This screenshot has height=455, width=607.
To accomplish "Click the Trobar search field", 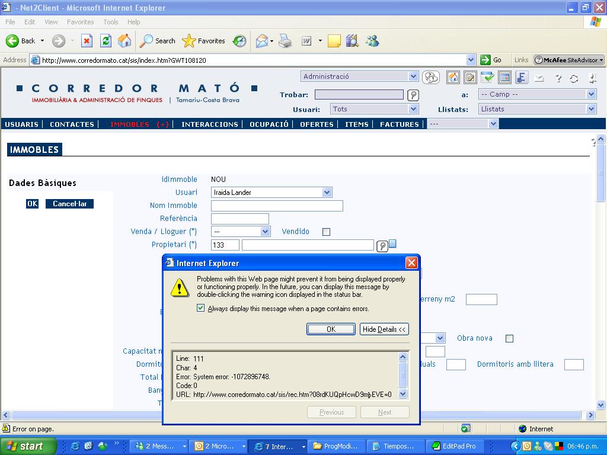I will (359, 94).
